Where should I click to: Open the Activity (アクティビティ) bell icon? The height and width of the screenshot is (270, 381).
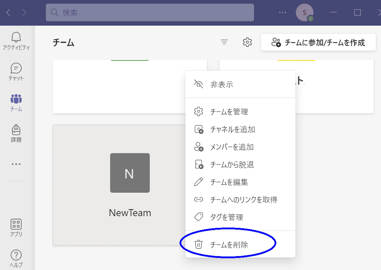click(16, 41)
